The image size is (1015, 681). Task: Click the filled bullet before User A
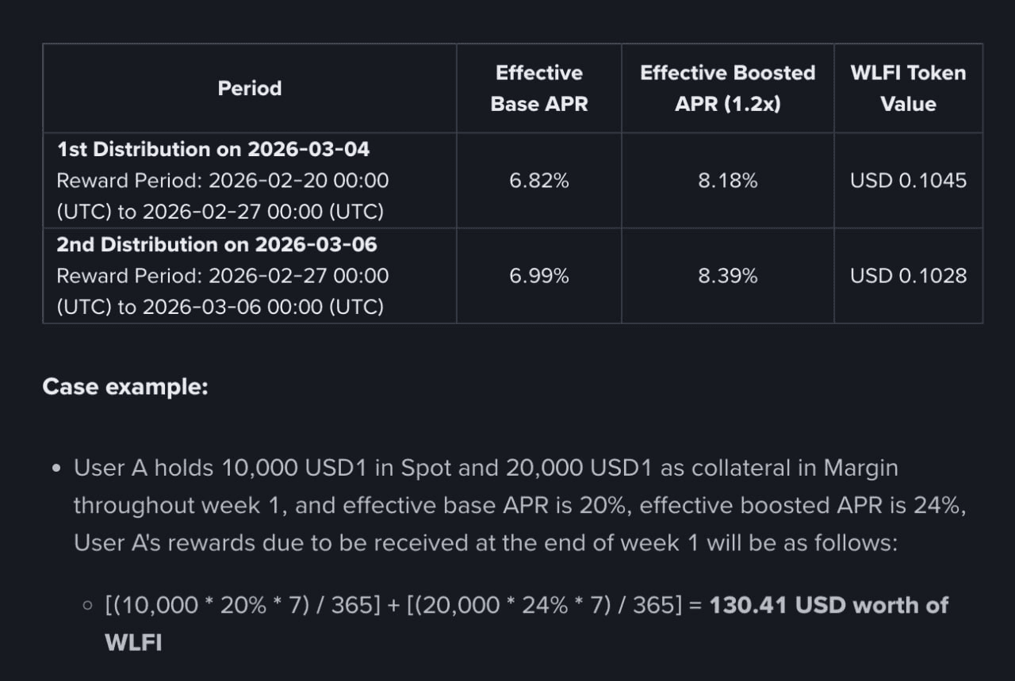point(56,469)
